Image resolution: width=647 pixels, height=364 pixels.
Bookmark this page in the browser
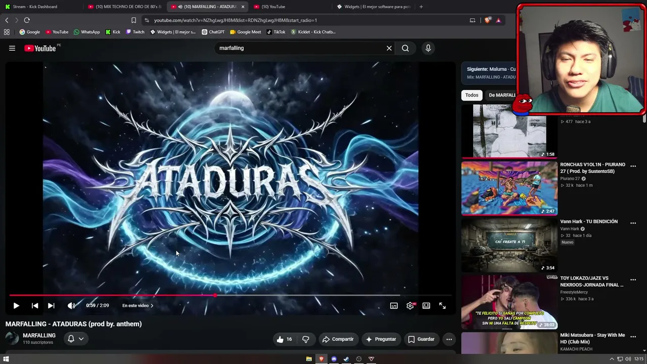point(133,20)
